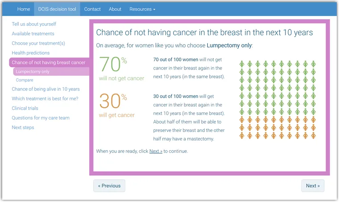
Task: Go to the Home page
Action: [24, 9]
